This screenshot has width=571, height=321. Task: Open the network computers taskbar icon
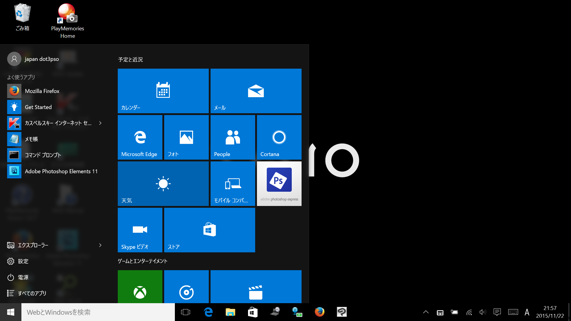pos(297,312)
